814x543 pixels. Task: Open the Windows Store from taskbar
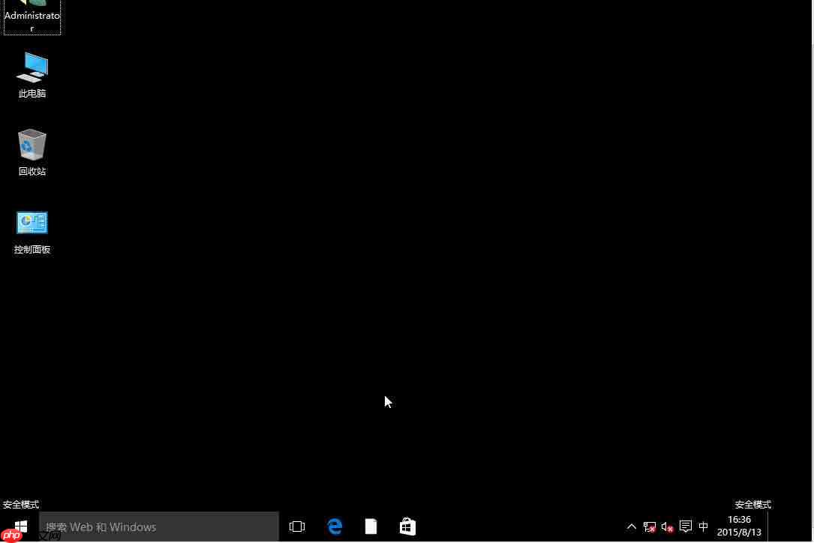(407, 526)
